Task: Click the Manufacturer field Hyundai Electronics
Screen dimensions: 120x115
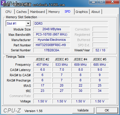Action: 52,40
